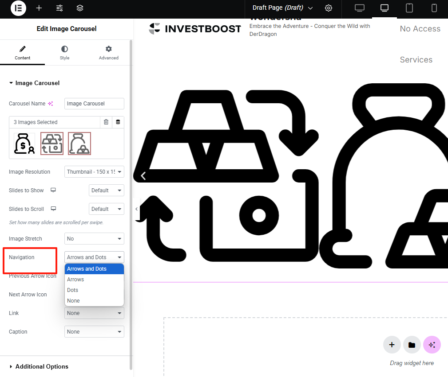Select the money bag image thumbnail
448x377 pixels.
click(x=24, y=143)
